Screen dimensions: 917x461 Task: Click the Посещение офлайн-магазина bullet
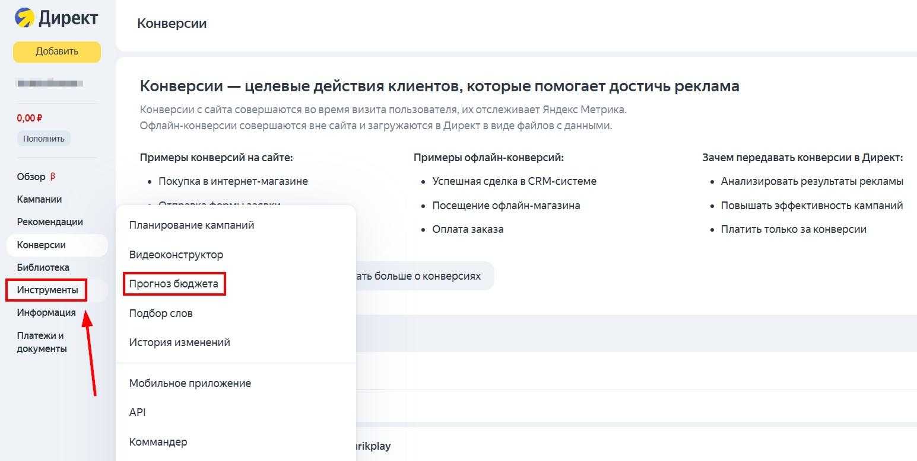click(506, 206)
